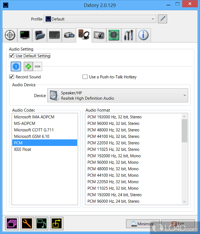Open the keyboard hotkey settings tab

tap(54, 35)
